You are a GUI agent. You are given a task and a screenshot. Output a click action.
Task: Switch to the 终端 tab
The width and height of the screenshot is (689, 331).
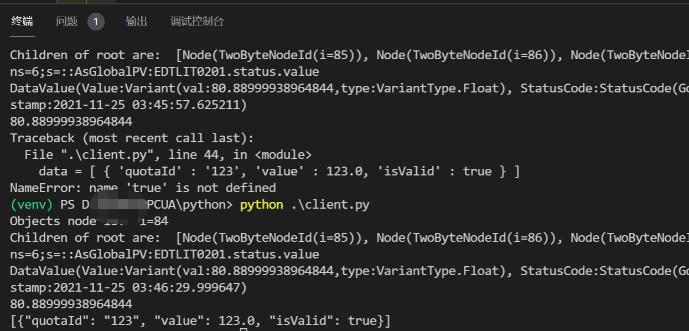click(22, 21)
